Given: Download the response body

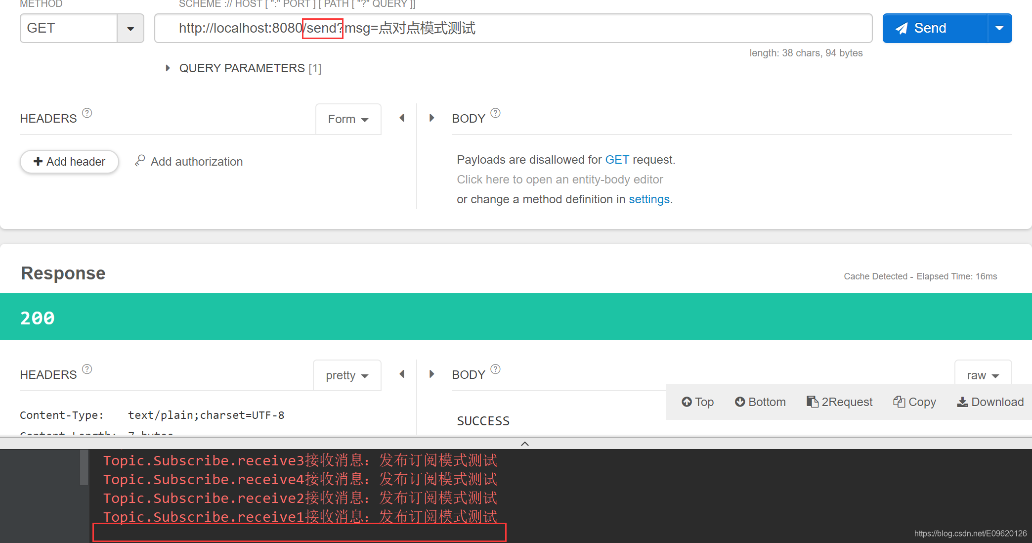Looking at the screenshot, I should [990, 402].
